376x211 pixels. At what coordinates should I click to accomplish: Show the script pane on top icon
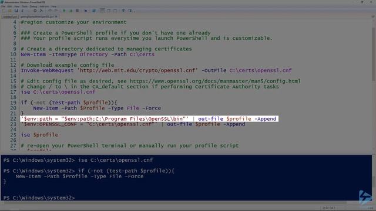(x=102, y=11)
